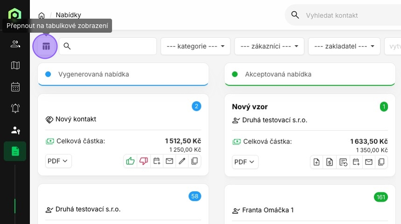The image size is (401, 224).
Task: Approve the Nový kontakt offer with thumbs up
Action: pos(130,162)
